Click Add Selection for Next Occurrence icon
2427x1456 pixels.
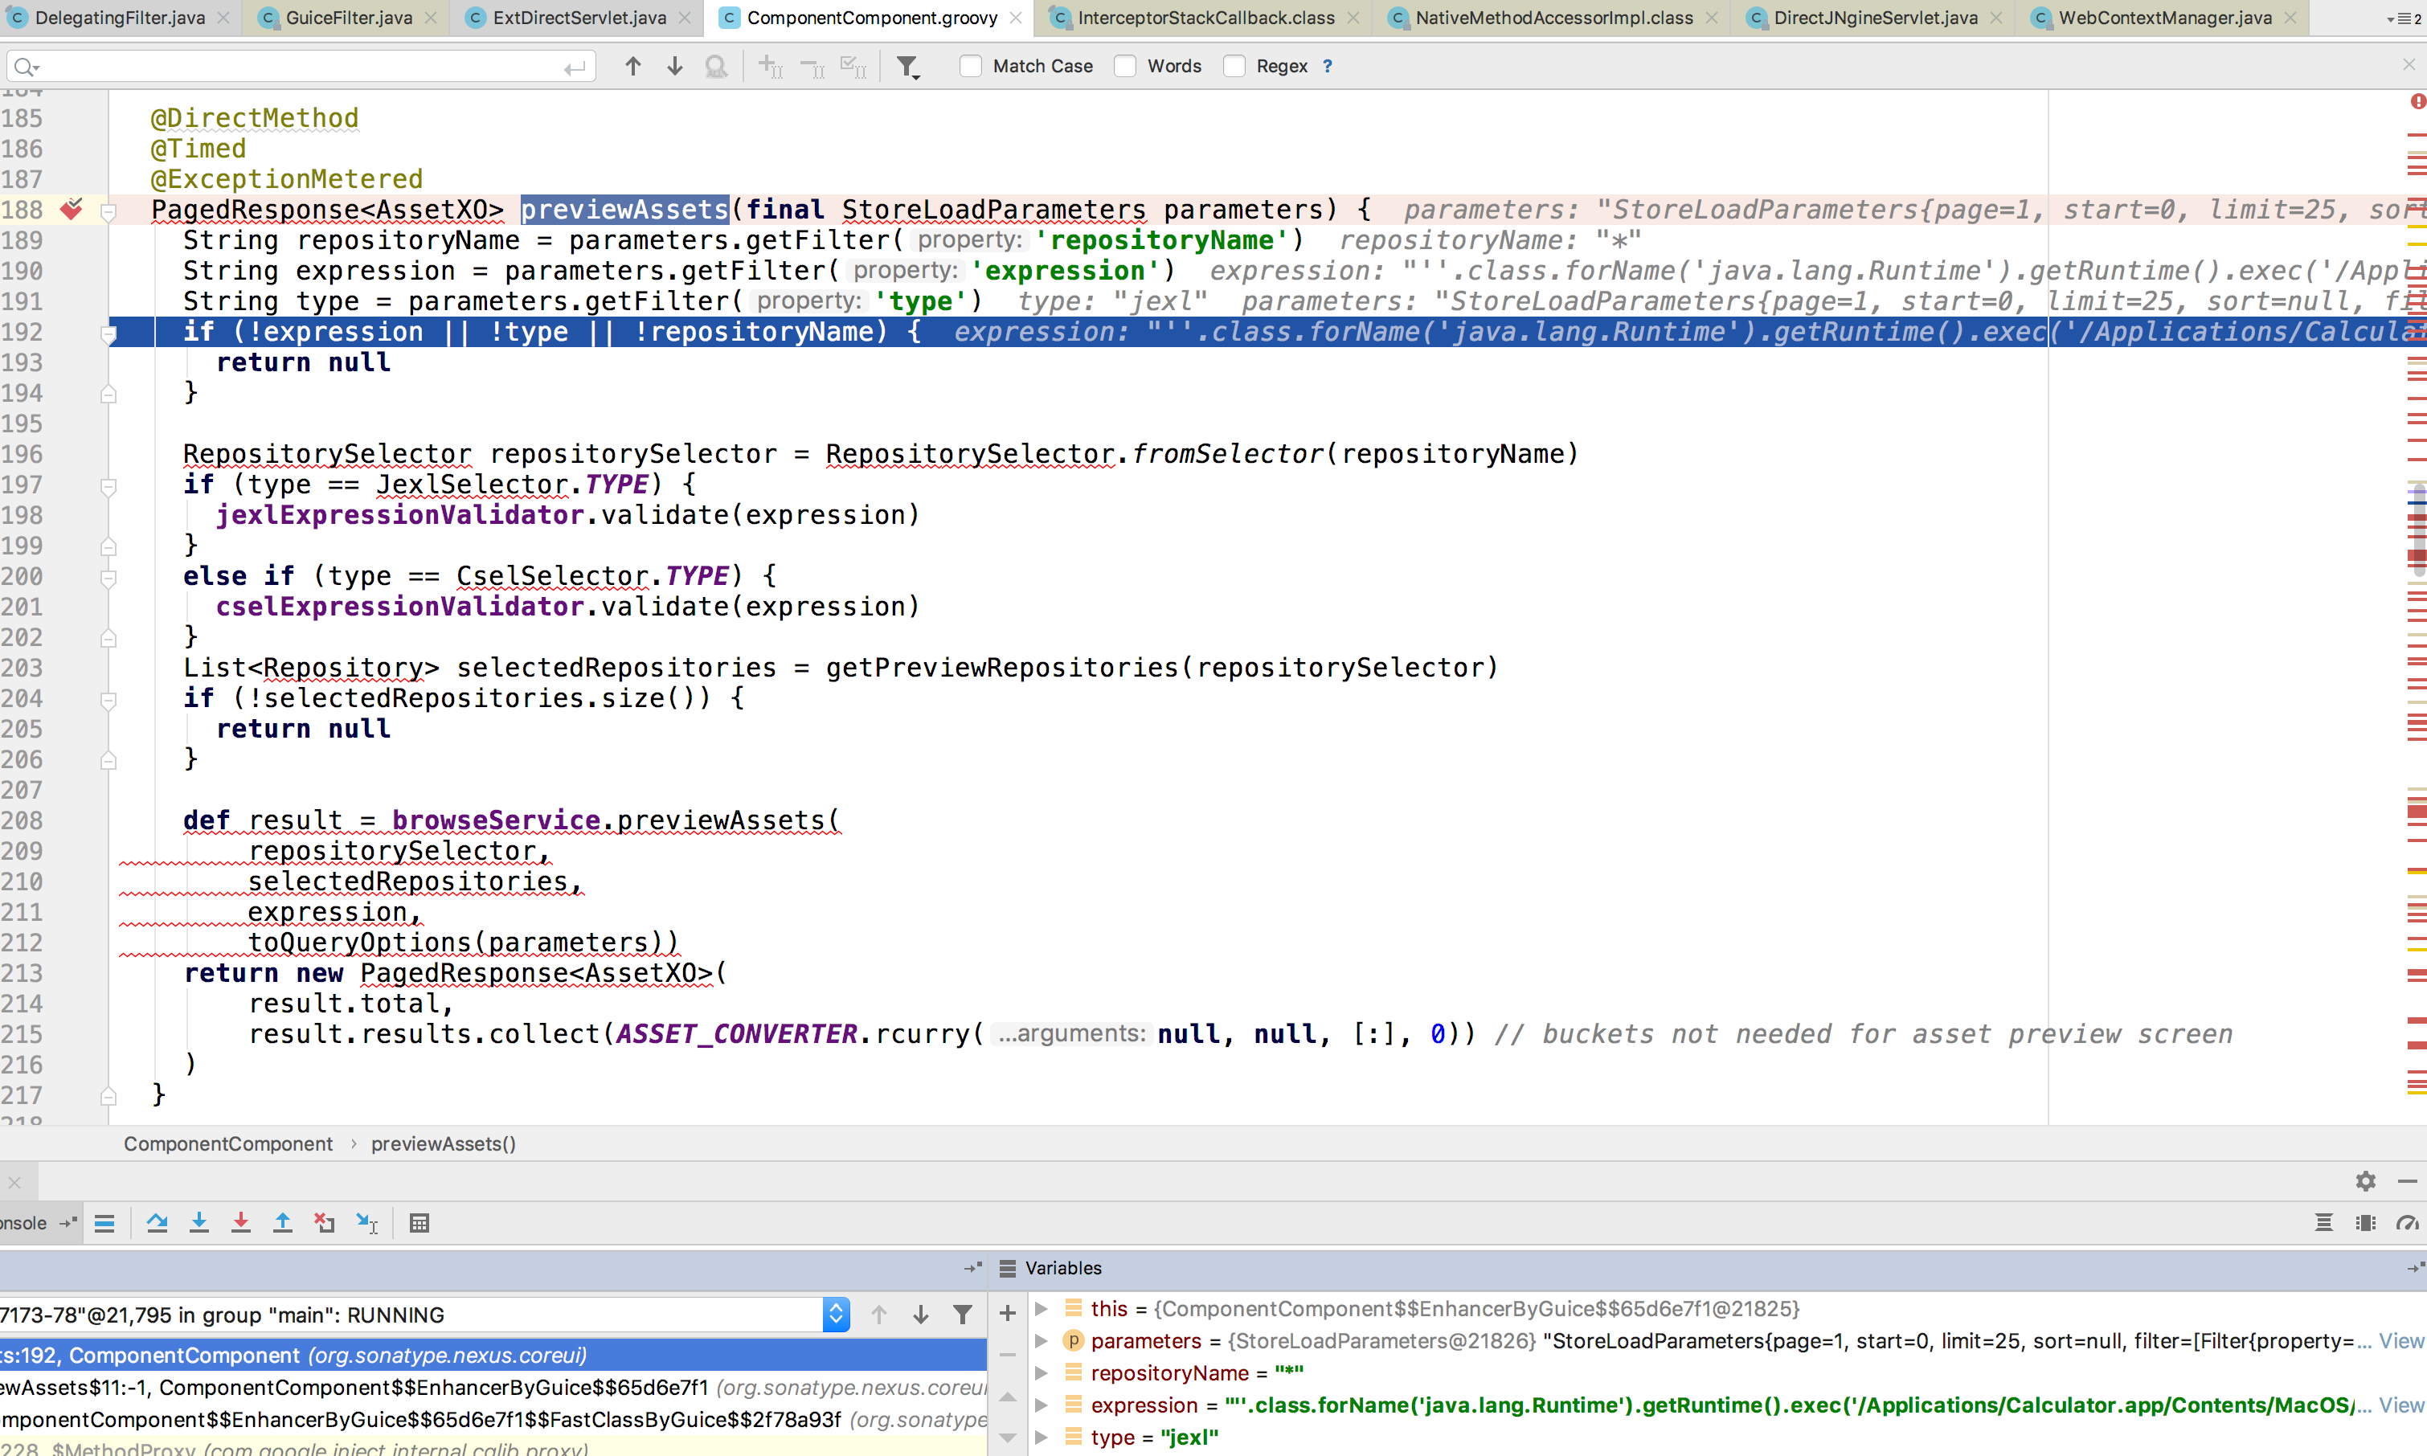pos(771,66)
